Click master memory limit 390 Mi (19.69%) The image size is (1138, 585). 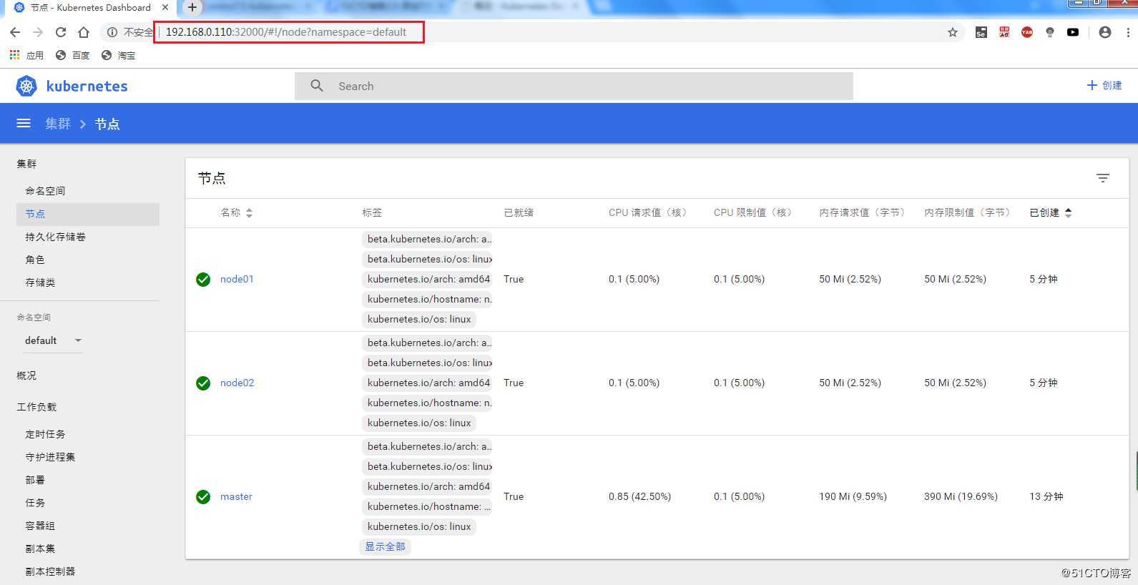click(x=961, y=496)
